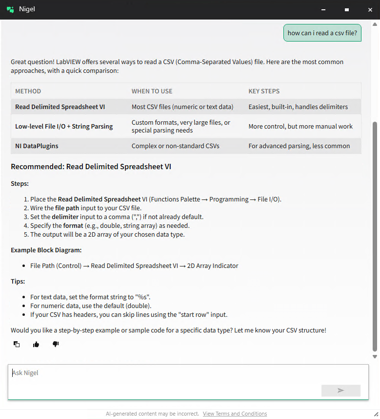The image size is (380, 419).
Task: Click 'For advanced parsing, less common' cell
Action: pyautogui.click(x=299, y=146)
